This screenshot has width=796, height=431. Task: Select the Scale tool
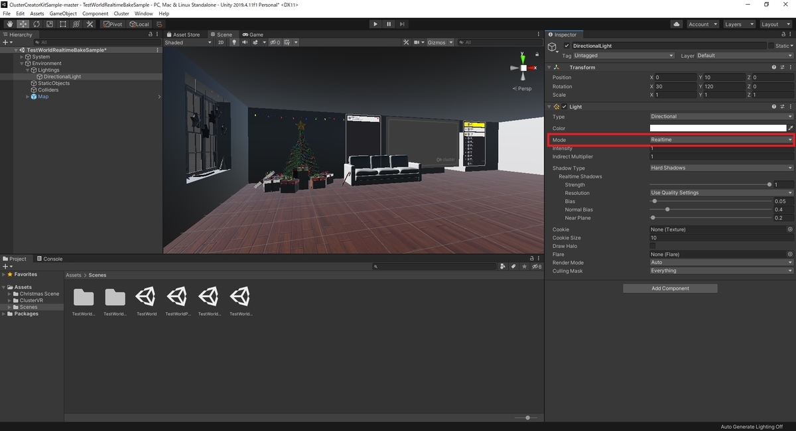click(49, 24)
